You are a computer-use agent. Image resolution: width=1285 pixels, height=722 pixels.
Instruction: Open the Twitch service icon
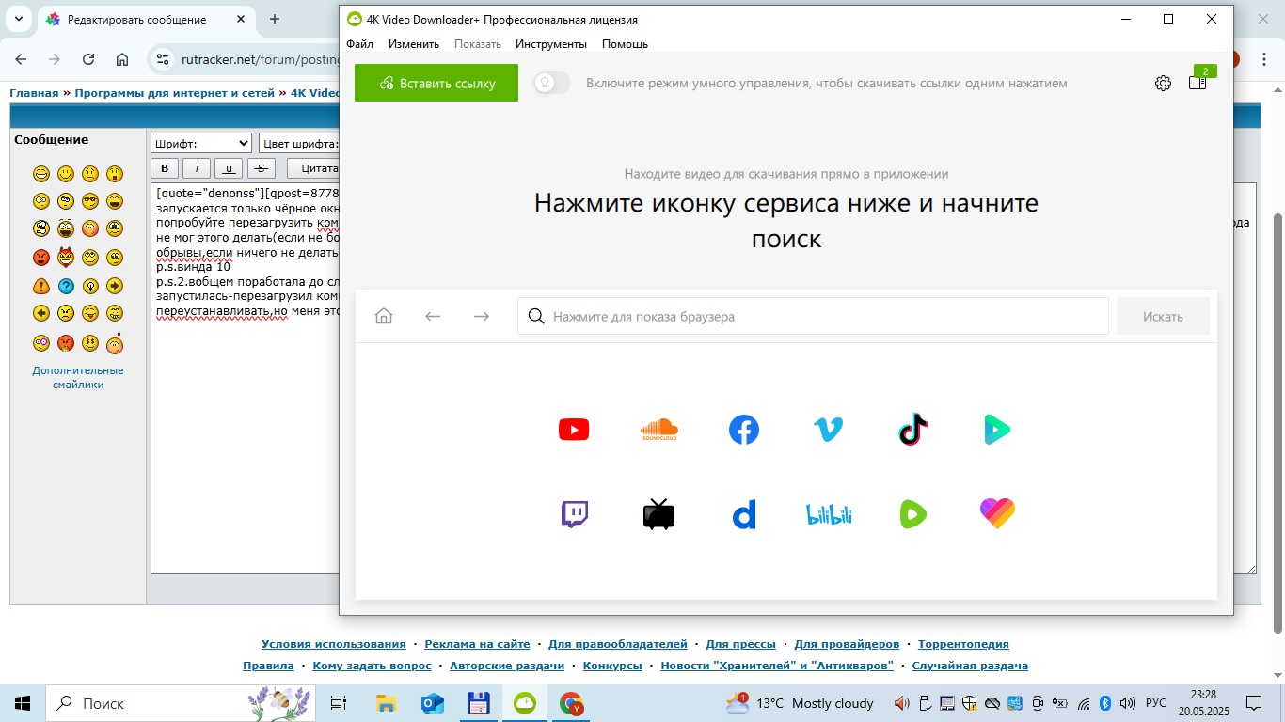click(575, 514)
